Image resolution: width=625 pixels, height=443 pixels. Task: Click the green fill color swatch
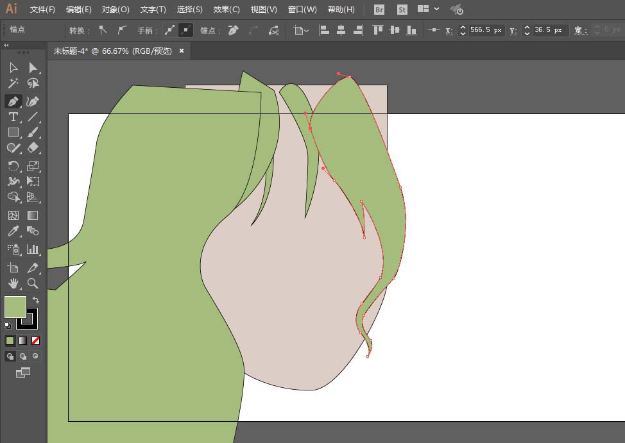pyautogui.click(x=15, y=306)
